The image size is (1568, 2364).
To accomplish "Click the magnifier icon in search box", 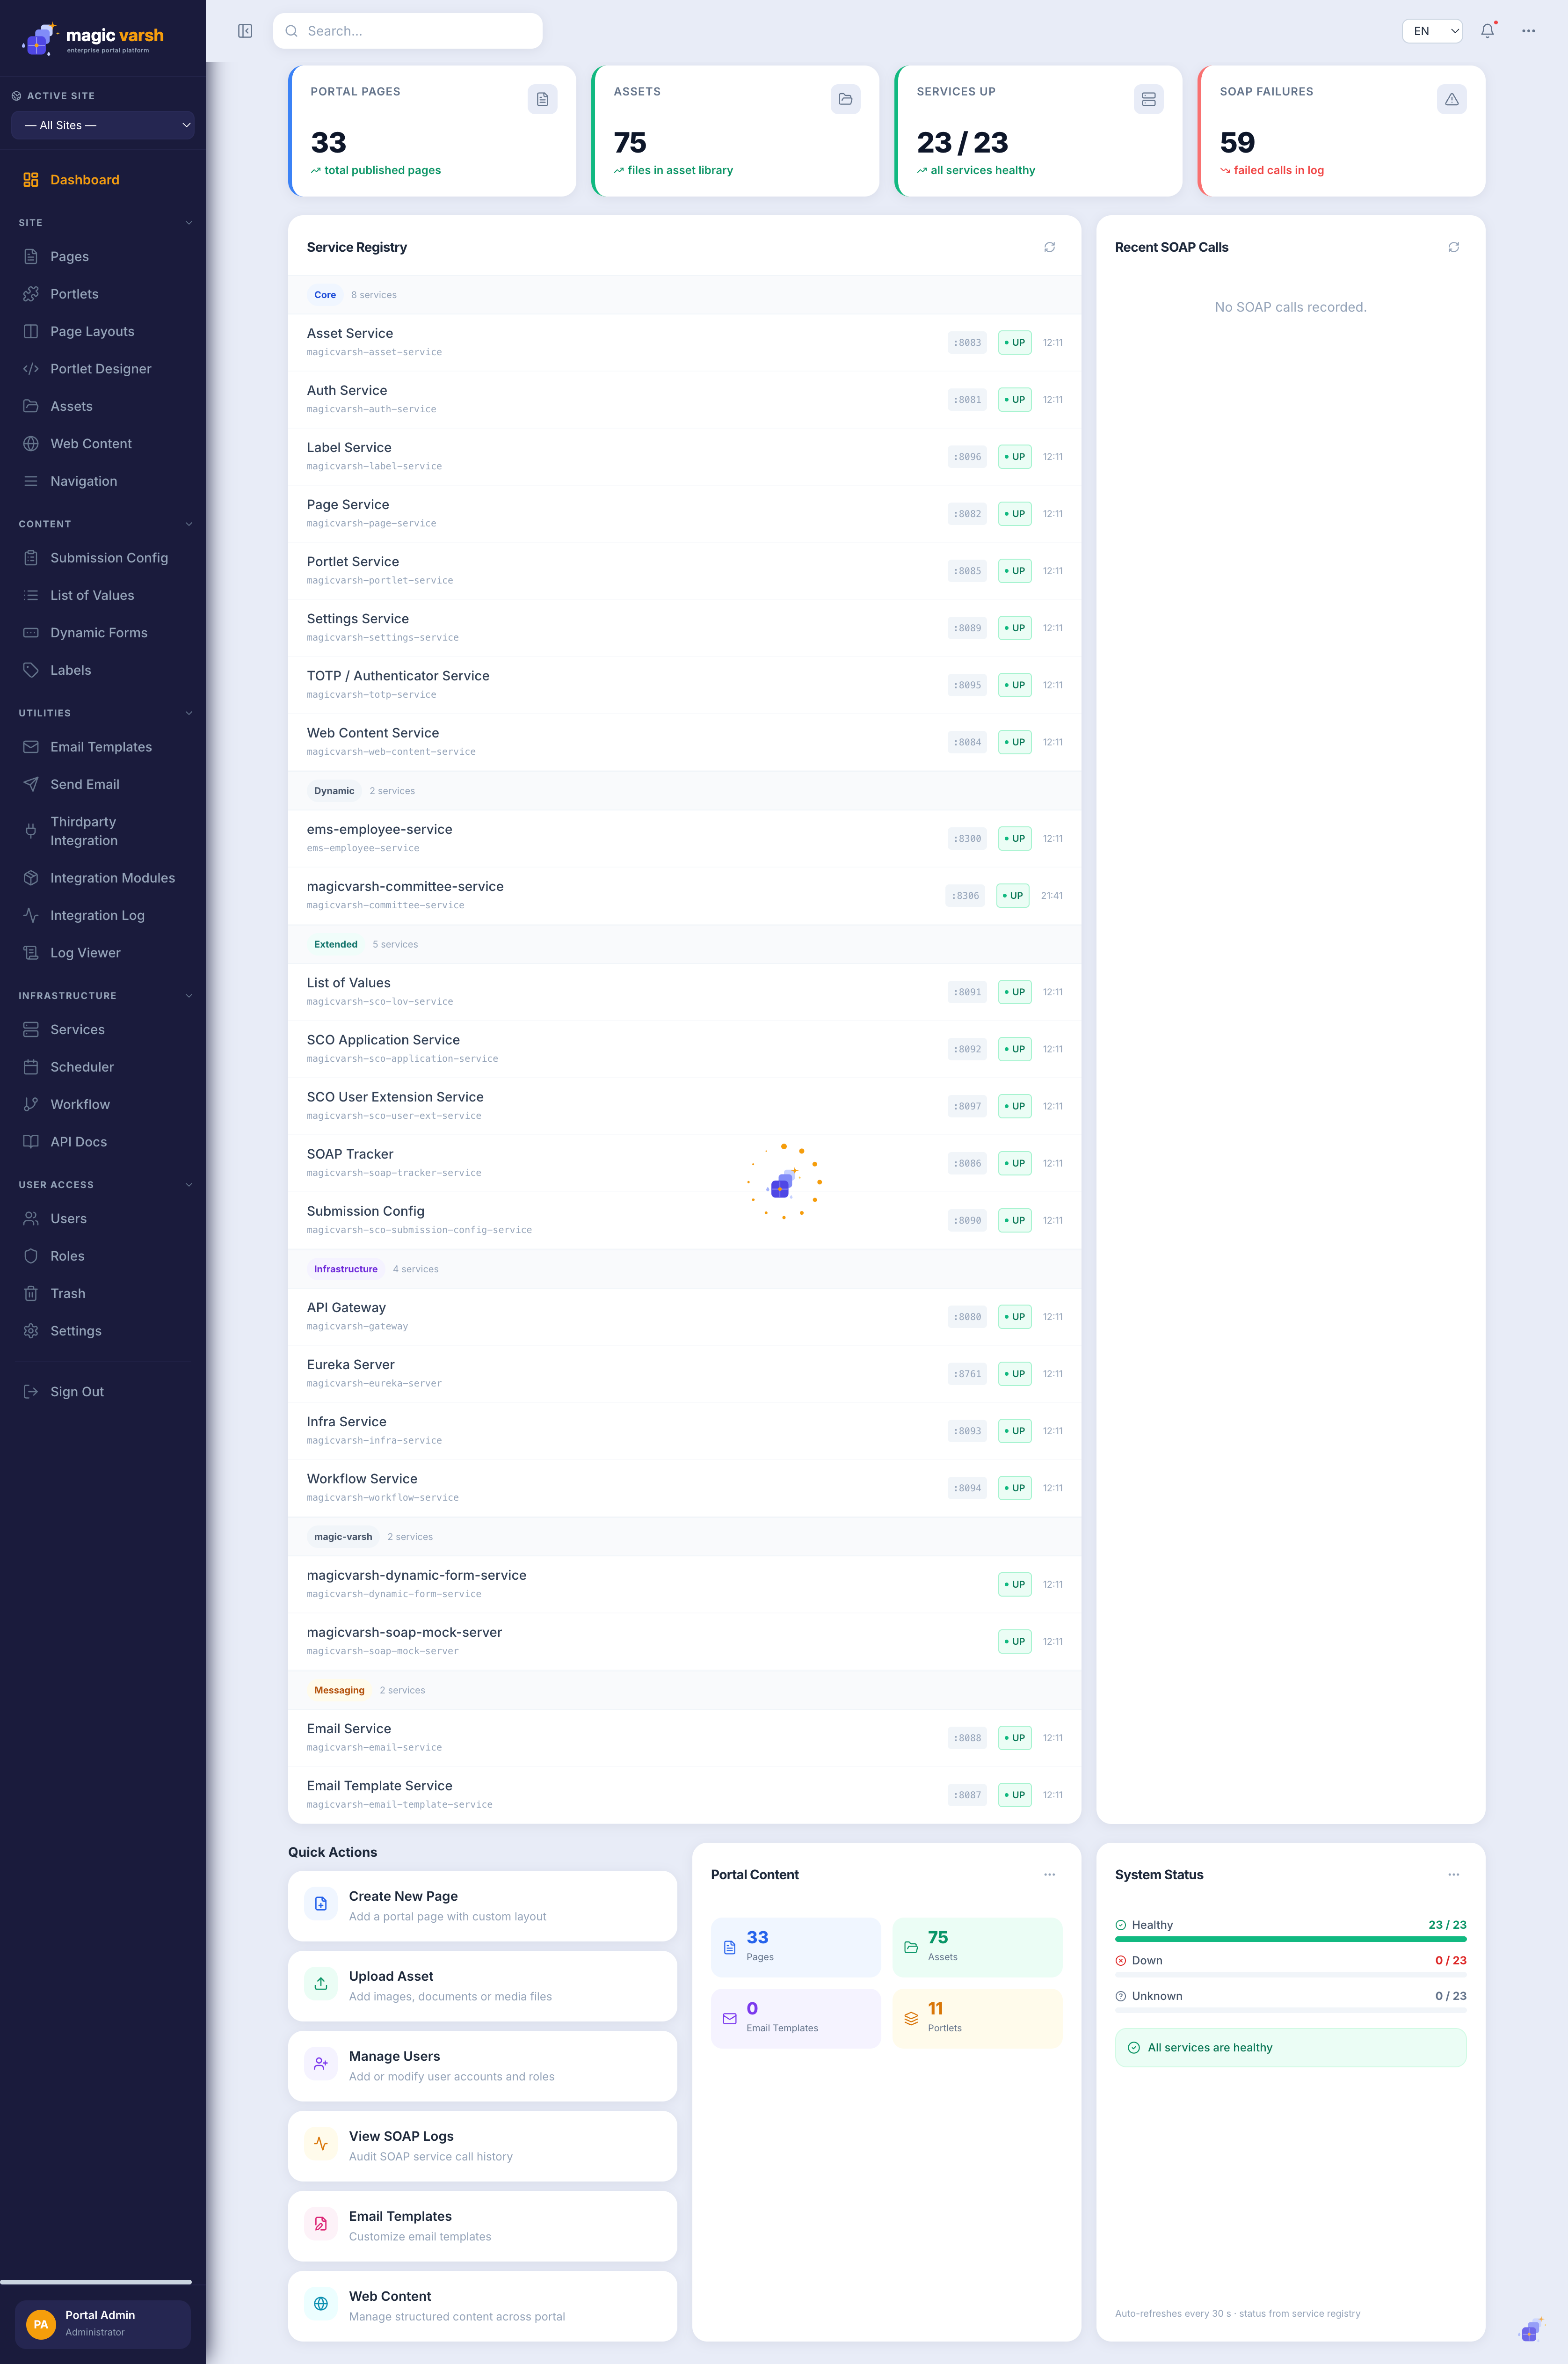I will pos(291,31).
